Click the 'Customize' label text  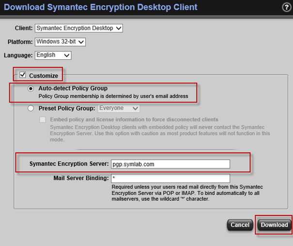click(44, 76)
